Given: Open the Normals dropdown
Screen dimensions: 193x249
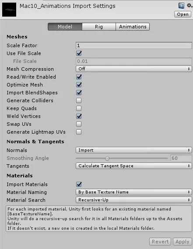Looking at the screenshot, I should point(134,150).
